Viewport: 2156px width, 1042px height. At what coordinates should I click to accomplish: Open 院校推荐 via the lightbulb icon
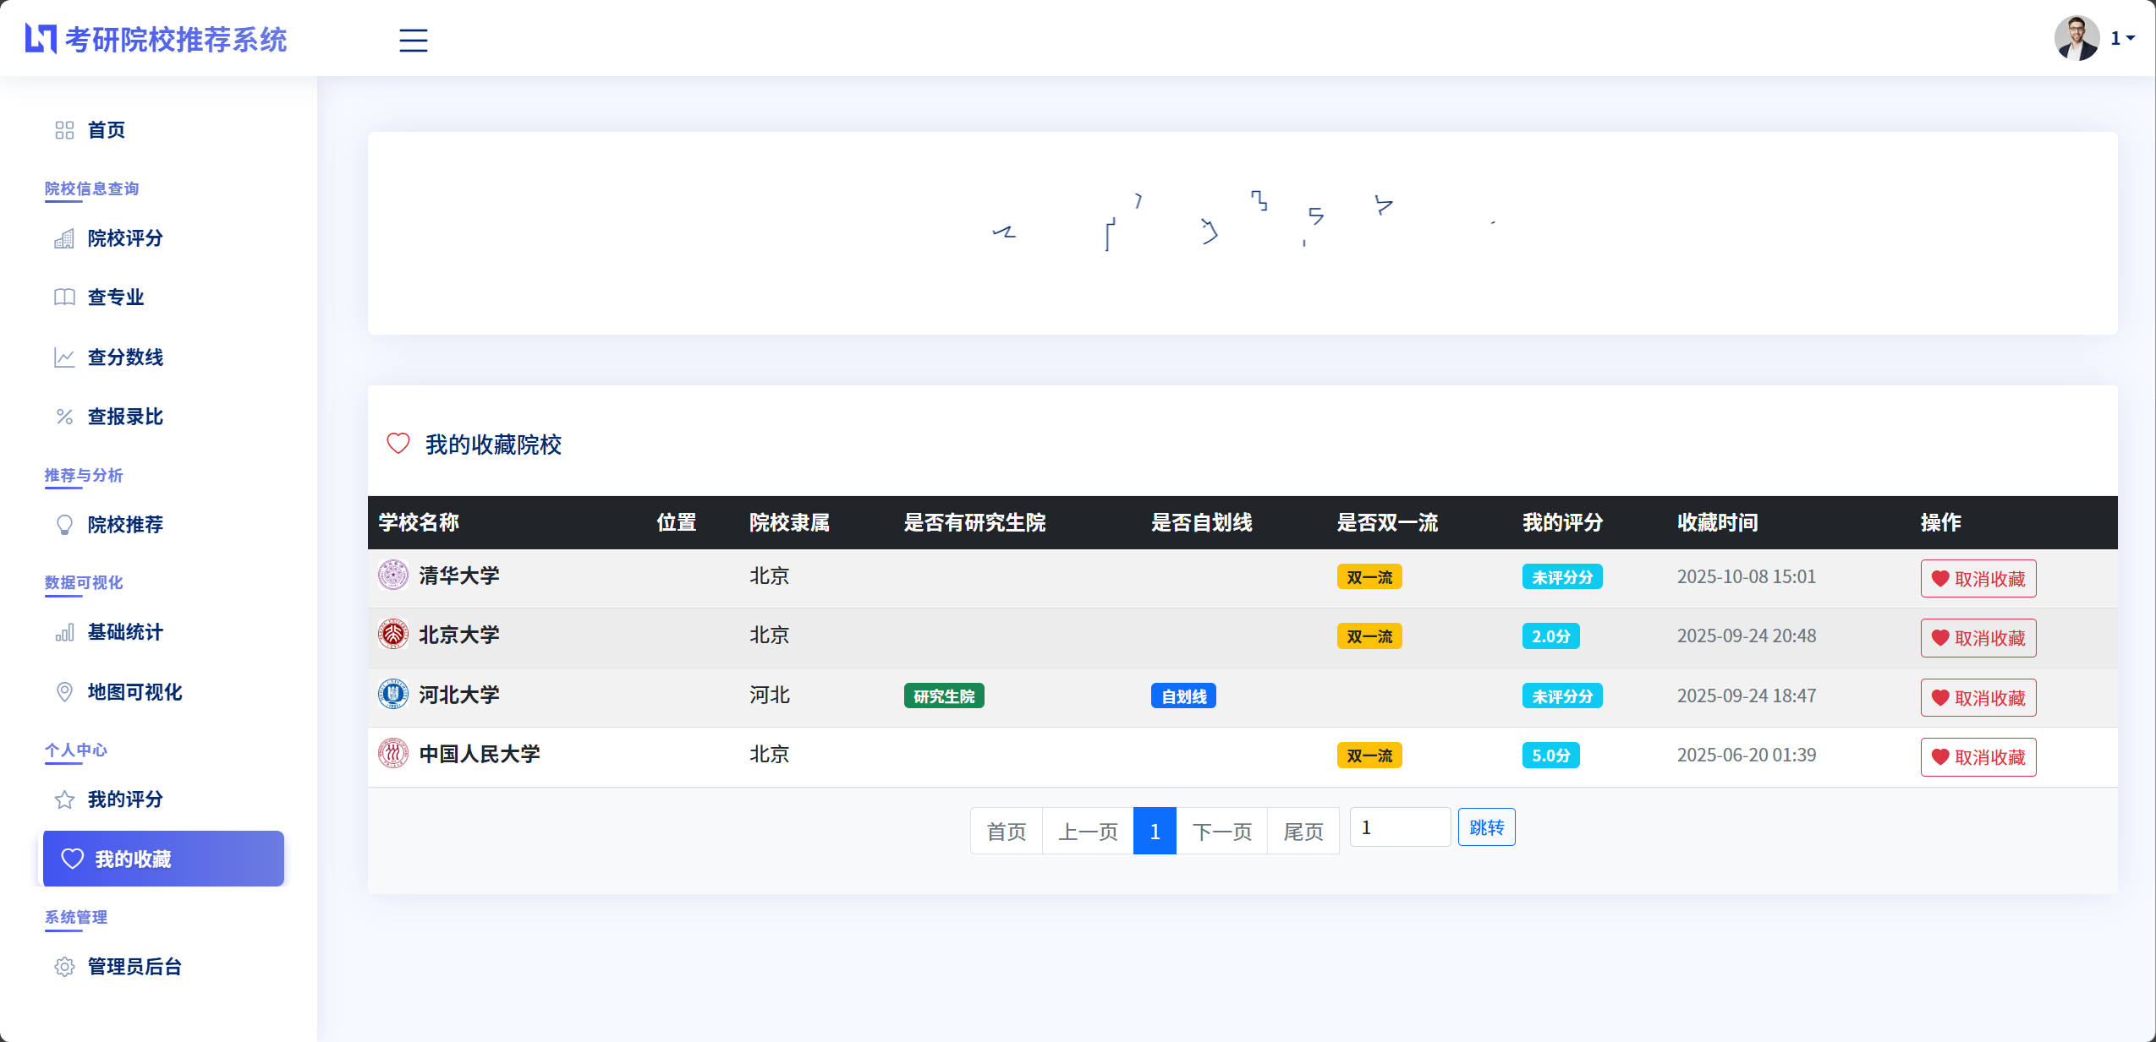[64, 525]
